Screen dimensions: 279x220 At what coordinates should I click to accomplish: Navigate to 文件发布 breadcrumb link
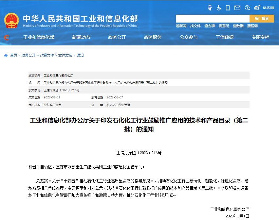(x=65, y=56)
